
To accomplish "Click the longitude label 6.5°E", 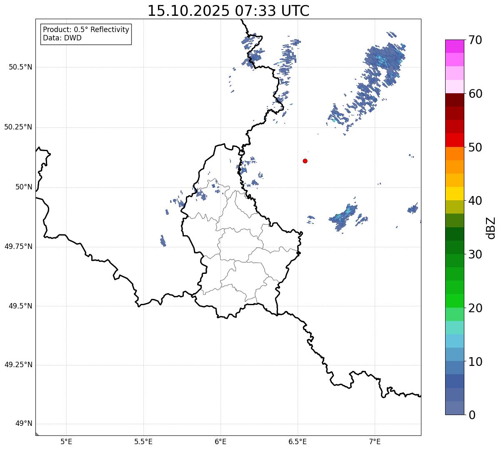I will [x=298, y=441].
